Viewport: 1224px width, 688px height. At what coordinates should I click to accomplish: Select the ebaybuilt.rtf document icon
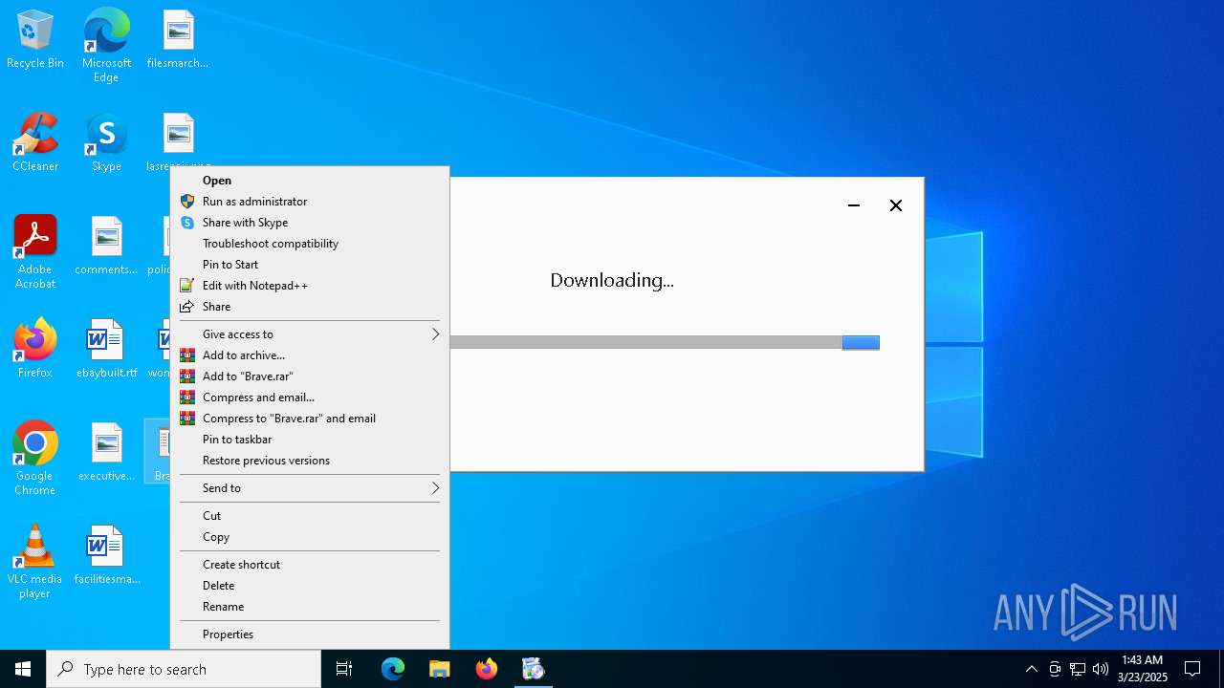tap(106, 350)
